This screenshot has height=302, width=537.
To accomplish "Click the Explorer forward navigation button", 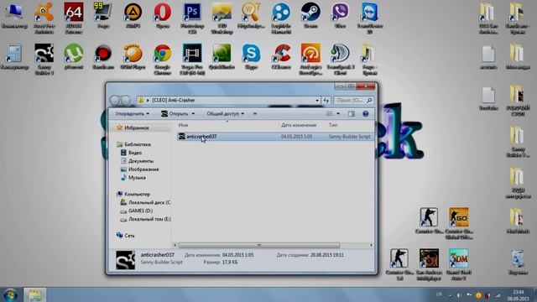I will pyautogui.click(x=126, y=101).
